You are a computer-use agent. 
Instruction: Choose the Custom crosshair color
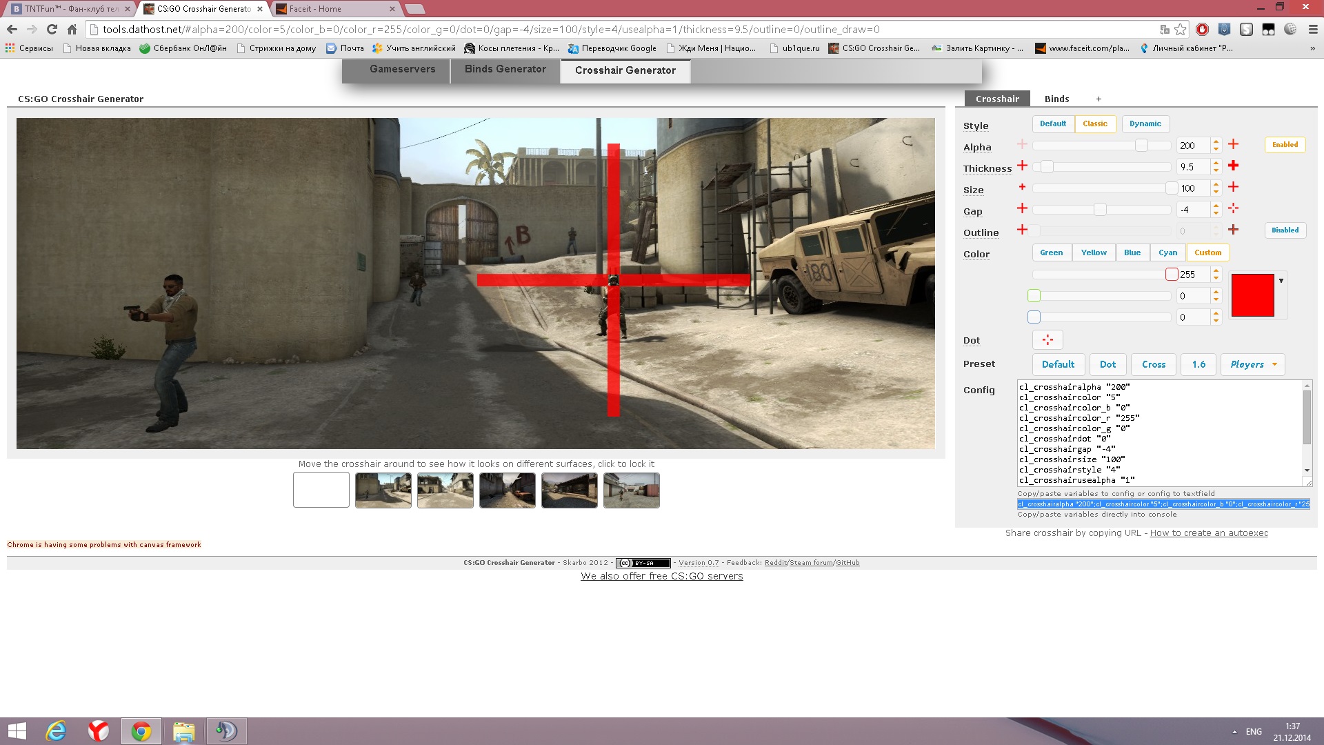click(1207, 253)
